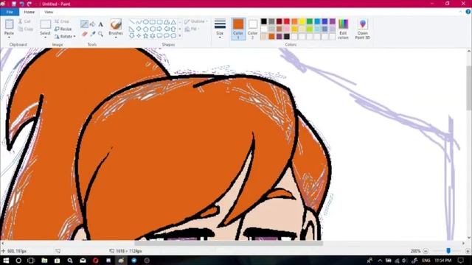Click the Save icon in title bar
This screenshot has width=472, height=265.
[14, 4]
